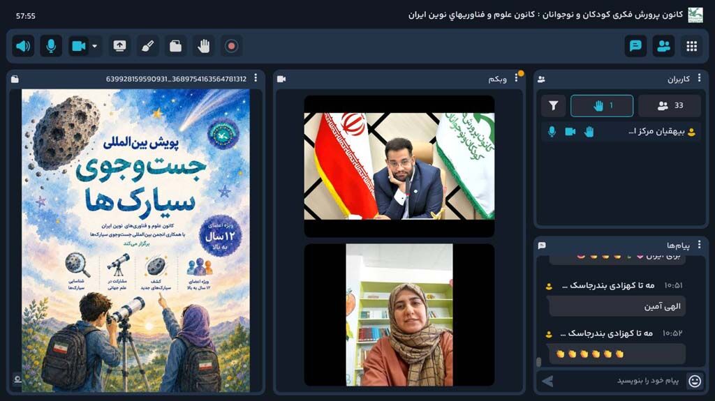Click the Kanoon logo in title bar

pyautogui.click(x=695, y=15)
